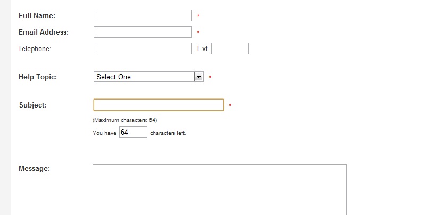The height and width of the screenshot is (215, 426).
Task: Click the Telephone label text
Action: (x=35, y=48)
